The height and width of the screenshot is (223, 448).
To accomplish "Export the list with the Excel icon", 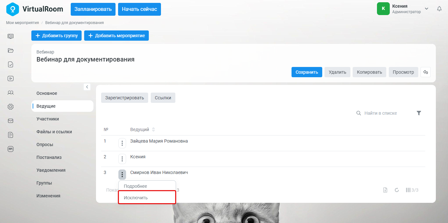I will coord(386,190).
